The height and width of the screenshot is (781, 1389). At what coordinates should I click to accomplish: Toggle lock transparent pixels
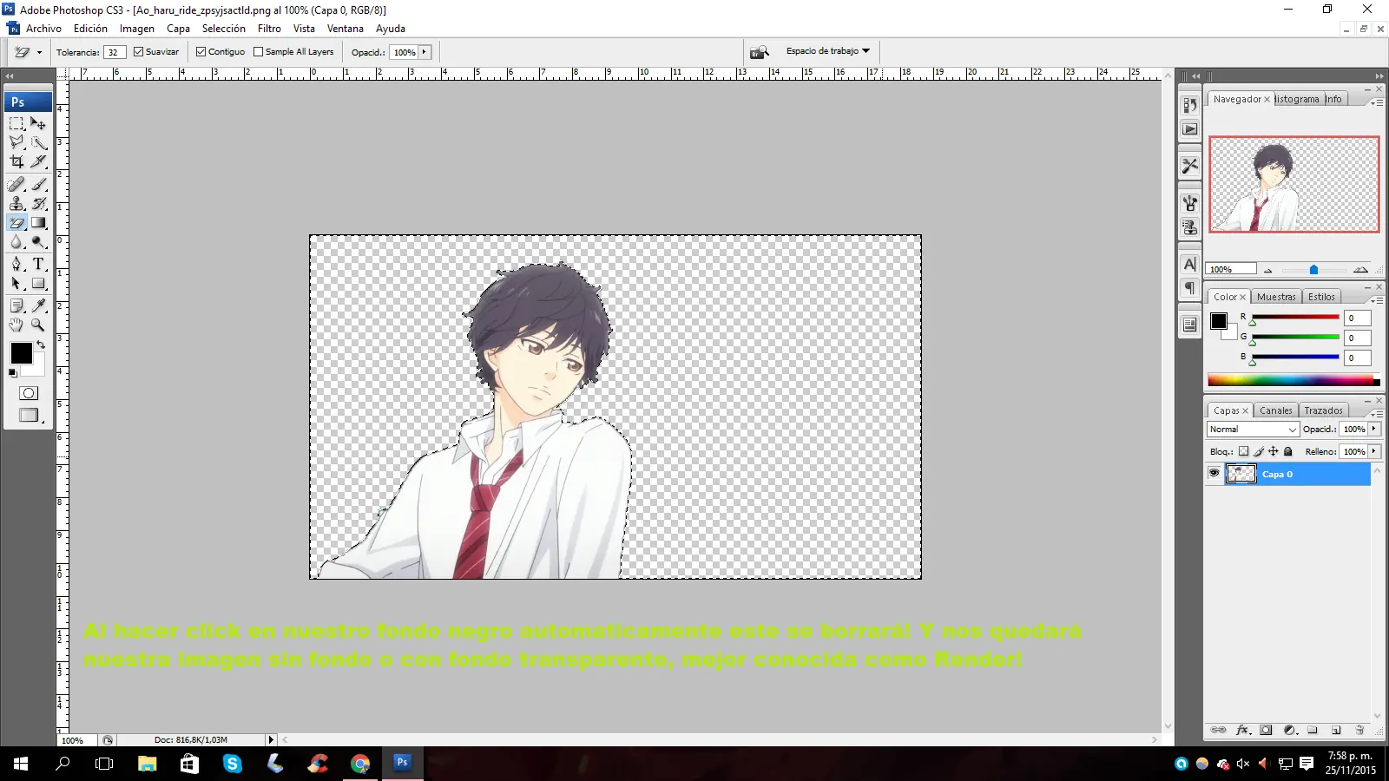tap(1243, 451)
